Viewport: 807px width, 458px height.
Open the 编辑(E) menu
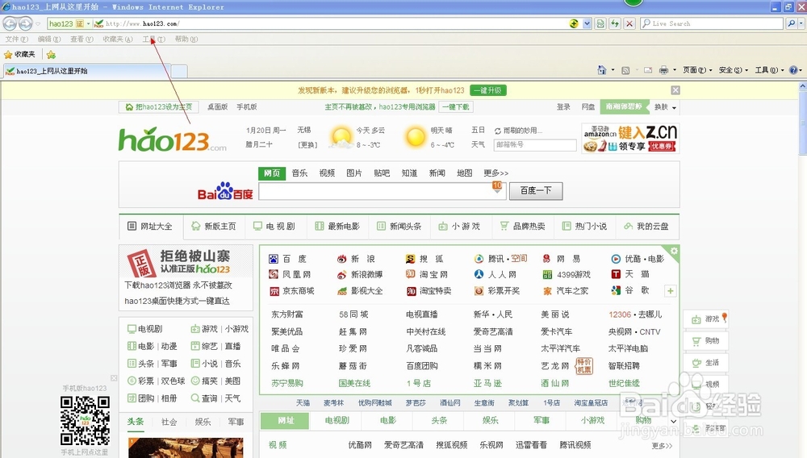(x=49, y=39)
